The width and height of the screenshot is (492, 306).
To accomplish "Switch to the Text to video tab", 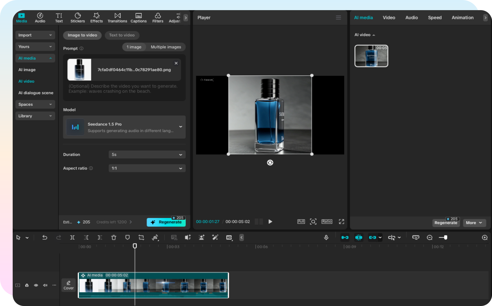I will tap(122, 35).
